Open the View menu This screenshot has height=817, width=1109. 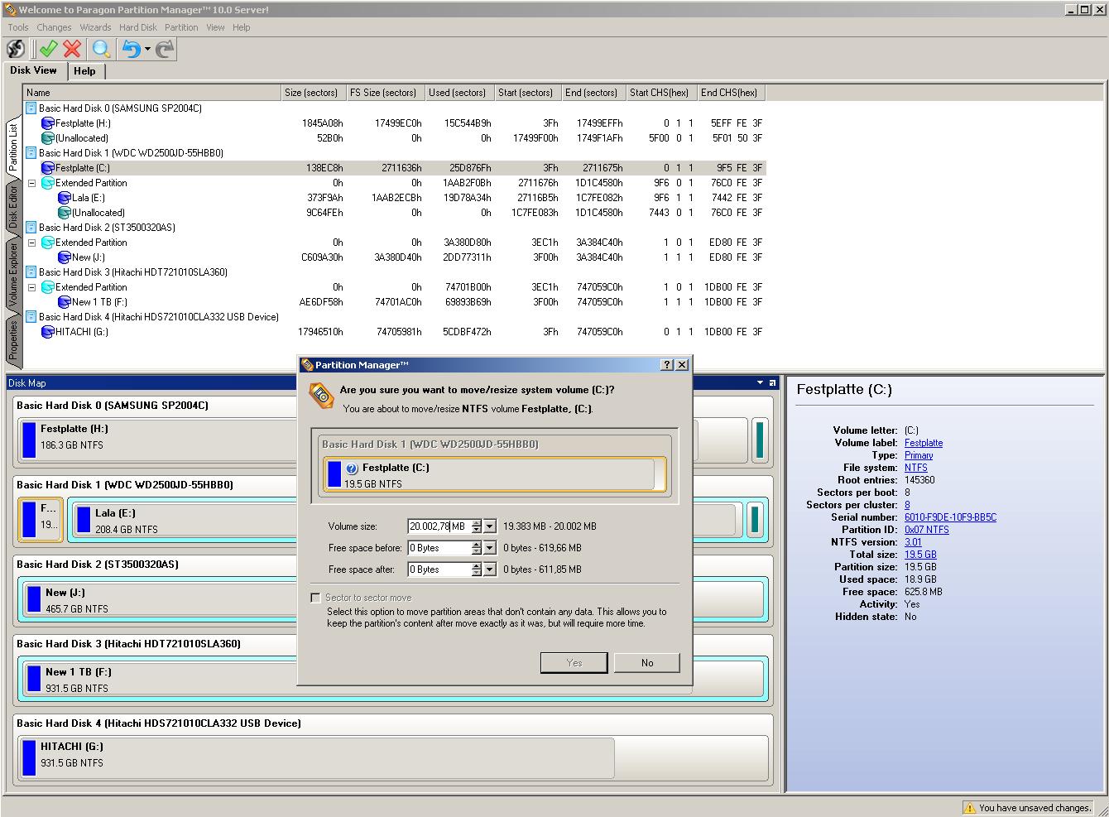[215, 27]
